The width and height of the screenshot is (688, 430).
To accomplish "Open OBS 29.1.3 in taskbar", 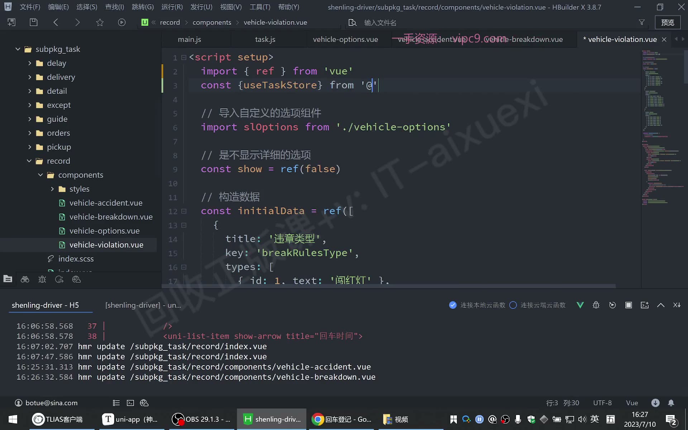I will tap(202, 419).
